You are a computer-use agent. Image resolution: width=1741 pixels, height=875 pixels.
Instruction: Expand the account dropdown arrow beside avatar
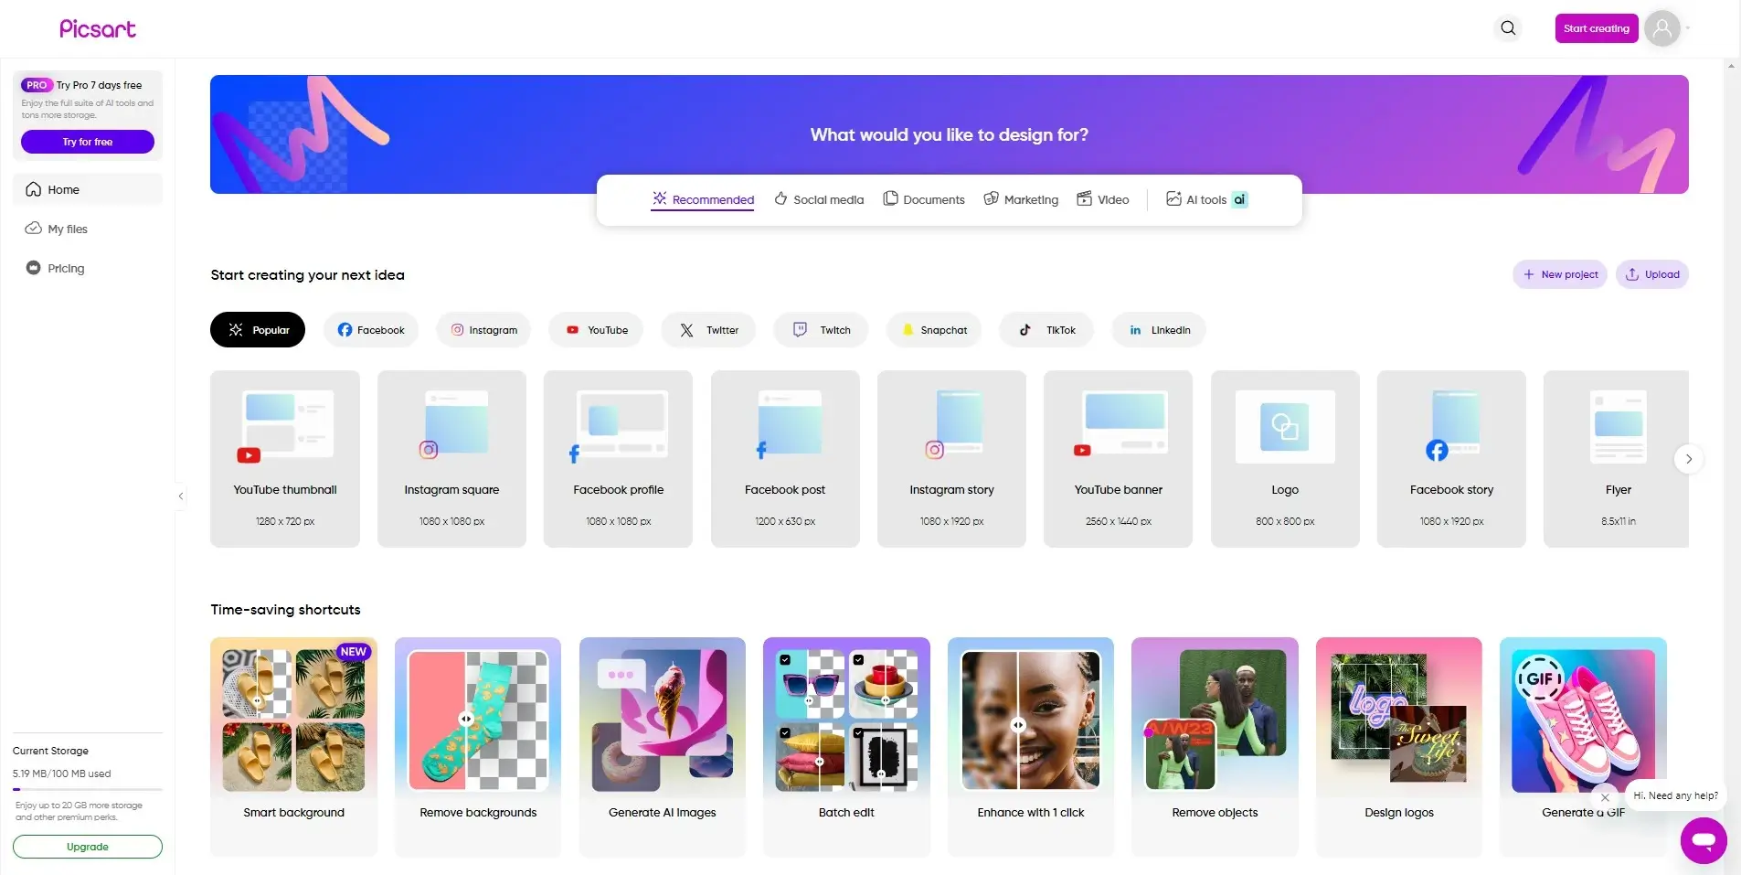[x=1688, y=28]
